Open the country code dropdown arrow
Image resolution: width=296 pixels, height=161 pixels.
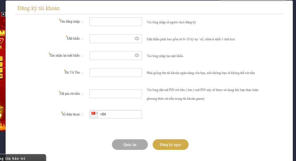[97, 113]
